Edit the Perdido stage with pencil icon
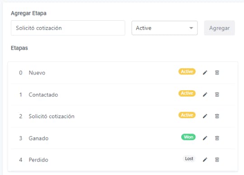 (x=205, y=160)
